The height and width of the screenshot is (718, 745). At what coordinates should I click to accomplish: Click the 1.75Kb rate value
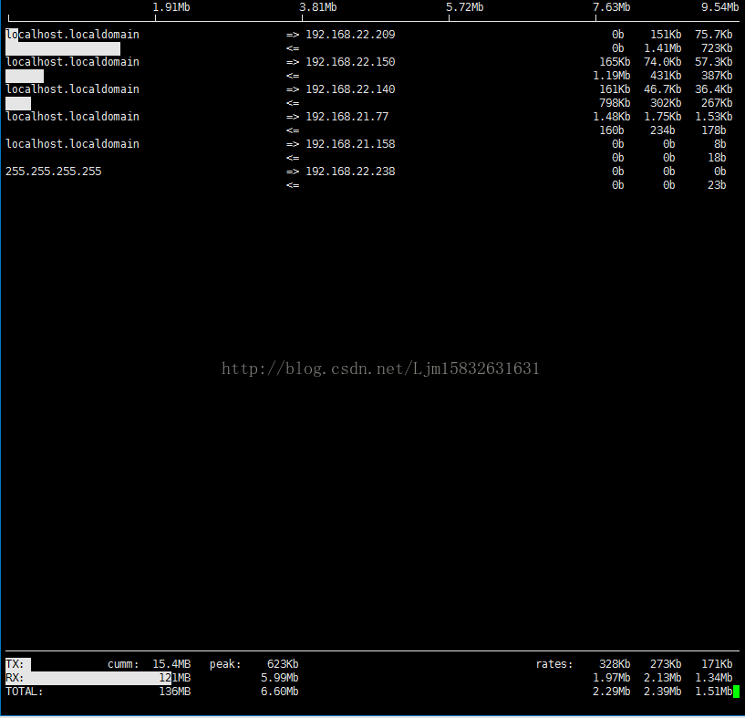[663, 117]
